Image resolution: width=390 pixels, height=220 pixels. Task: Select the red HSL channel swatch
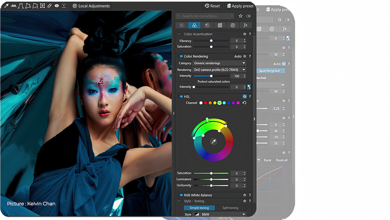pyautogui.click(x=206, y=103)
